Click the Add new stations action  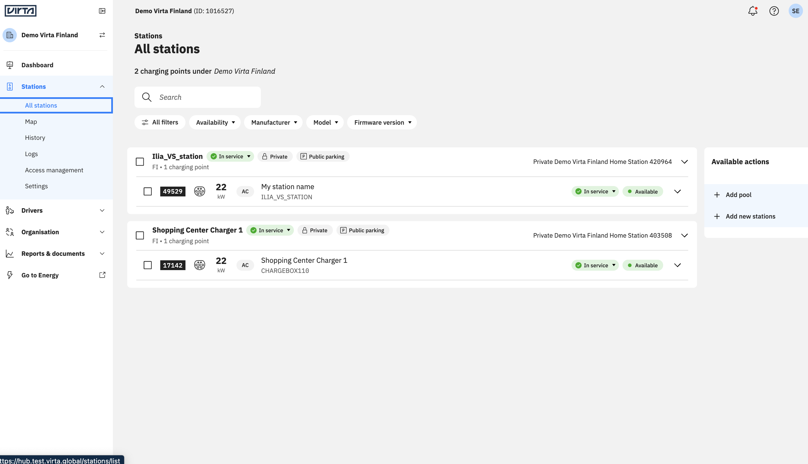point(756,216)
